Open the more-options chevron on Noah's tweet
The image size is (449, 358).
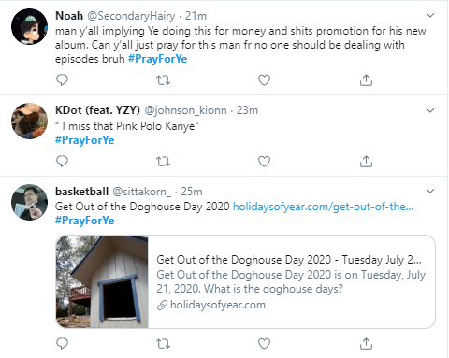430,15
